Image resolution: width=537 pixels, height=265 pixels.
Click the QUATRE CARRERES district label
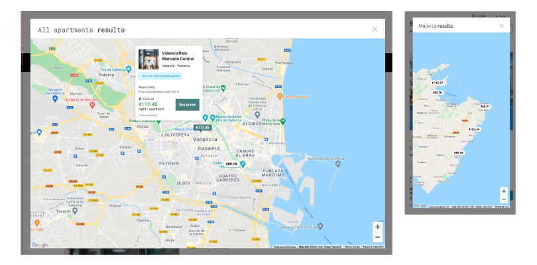(x=228, y=178)
